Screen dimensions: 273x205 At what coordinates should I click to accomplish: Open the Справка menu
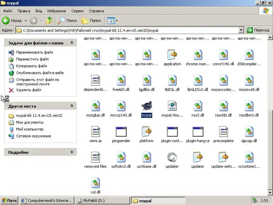[97, 11]
